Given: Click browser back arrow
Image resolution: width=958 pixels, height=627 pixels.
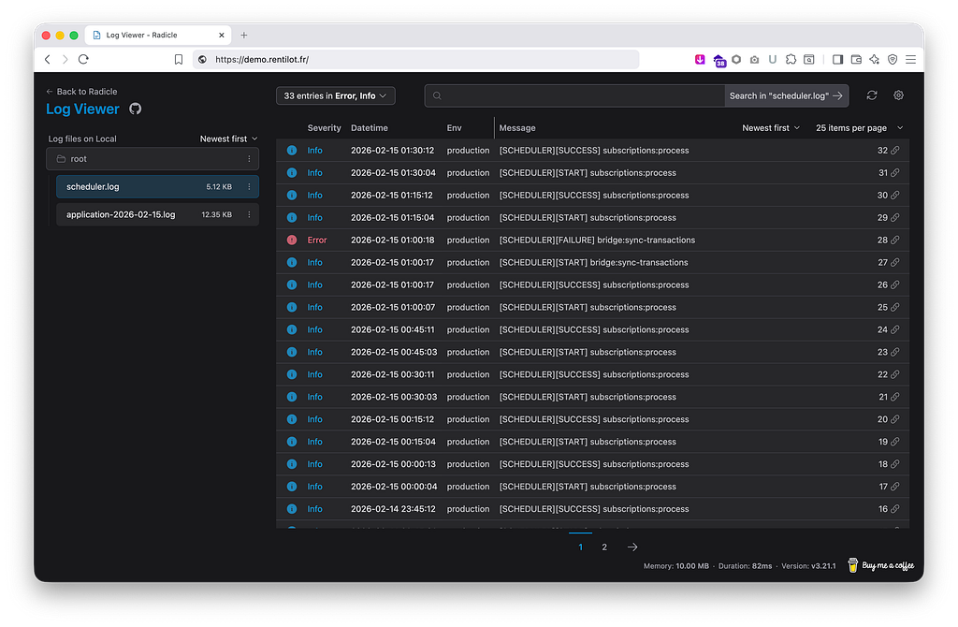Looking at the screenshot, I should click(48, 59).
